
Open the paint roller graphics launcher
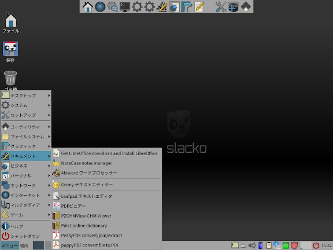187,6
